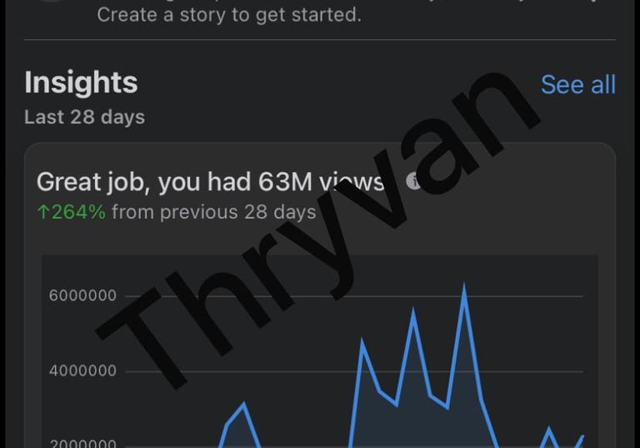Click the tallest peak on views chart

(464, 288)
